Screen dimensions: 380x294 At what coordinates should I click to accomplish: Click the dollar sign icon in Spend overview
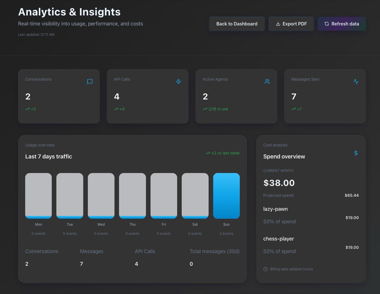point(356,153)
